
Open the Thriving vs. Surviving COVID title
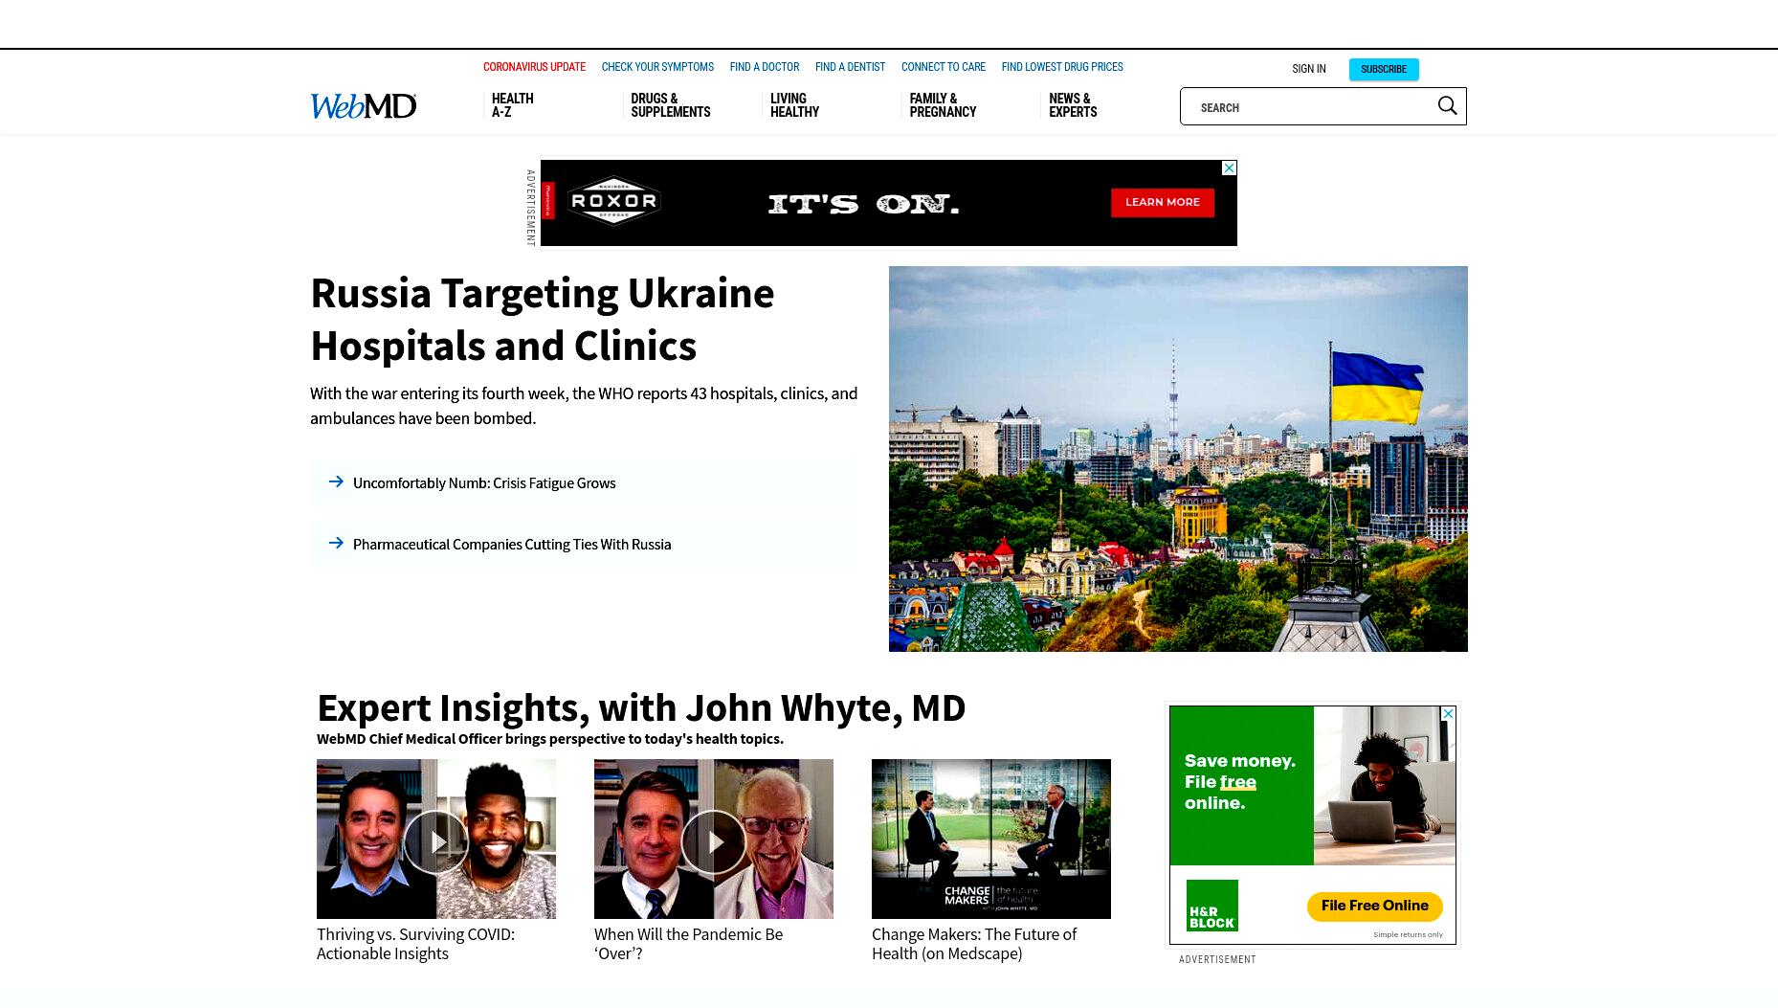415,944
